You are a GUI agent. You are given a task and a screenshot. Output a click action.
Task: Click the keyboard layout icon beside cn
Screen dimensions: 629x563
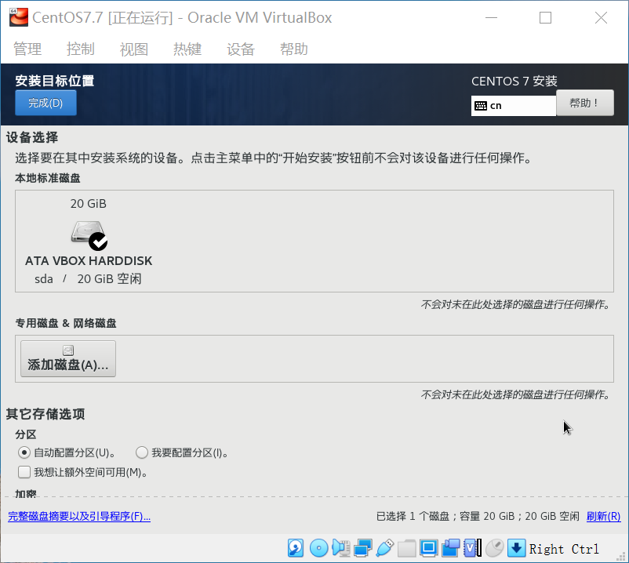click(481, 106)
